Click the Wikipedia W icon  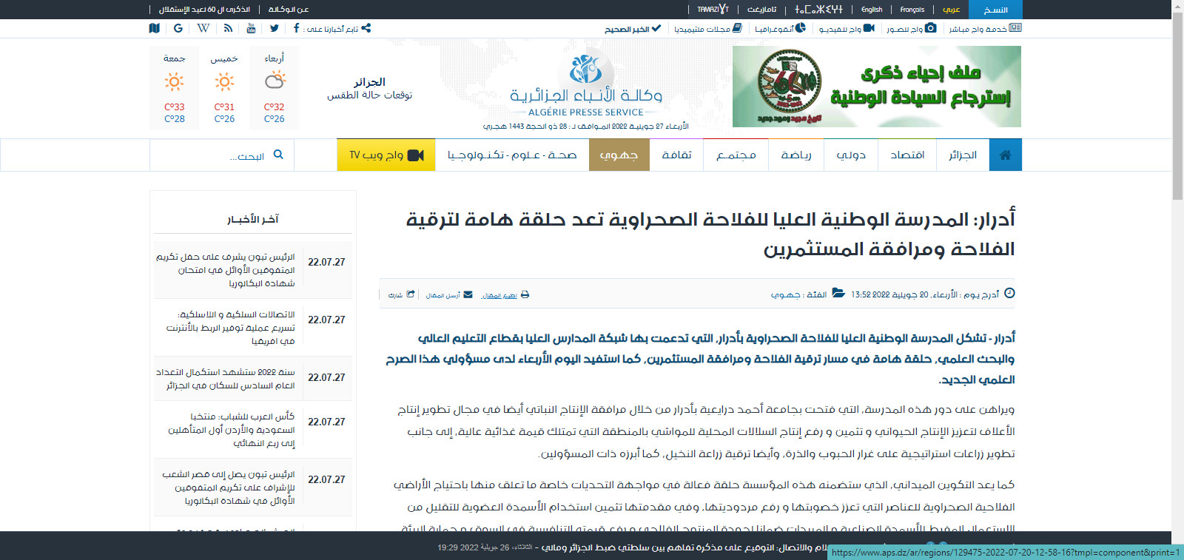tap(203, 28)
